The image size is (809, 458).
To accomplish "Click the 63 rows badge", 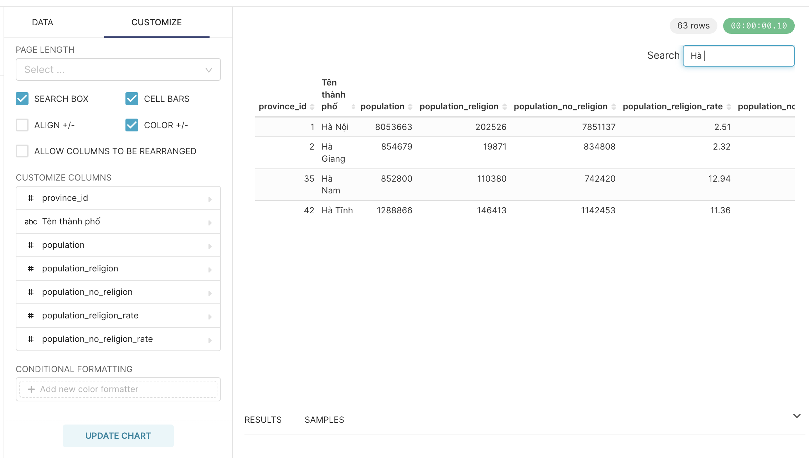I will pos(693,26).
